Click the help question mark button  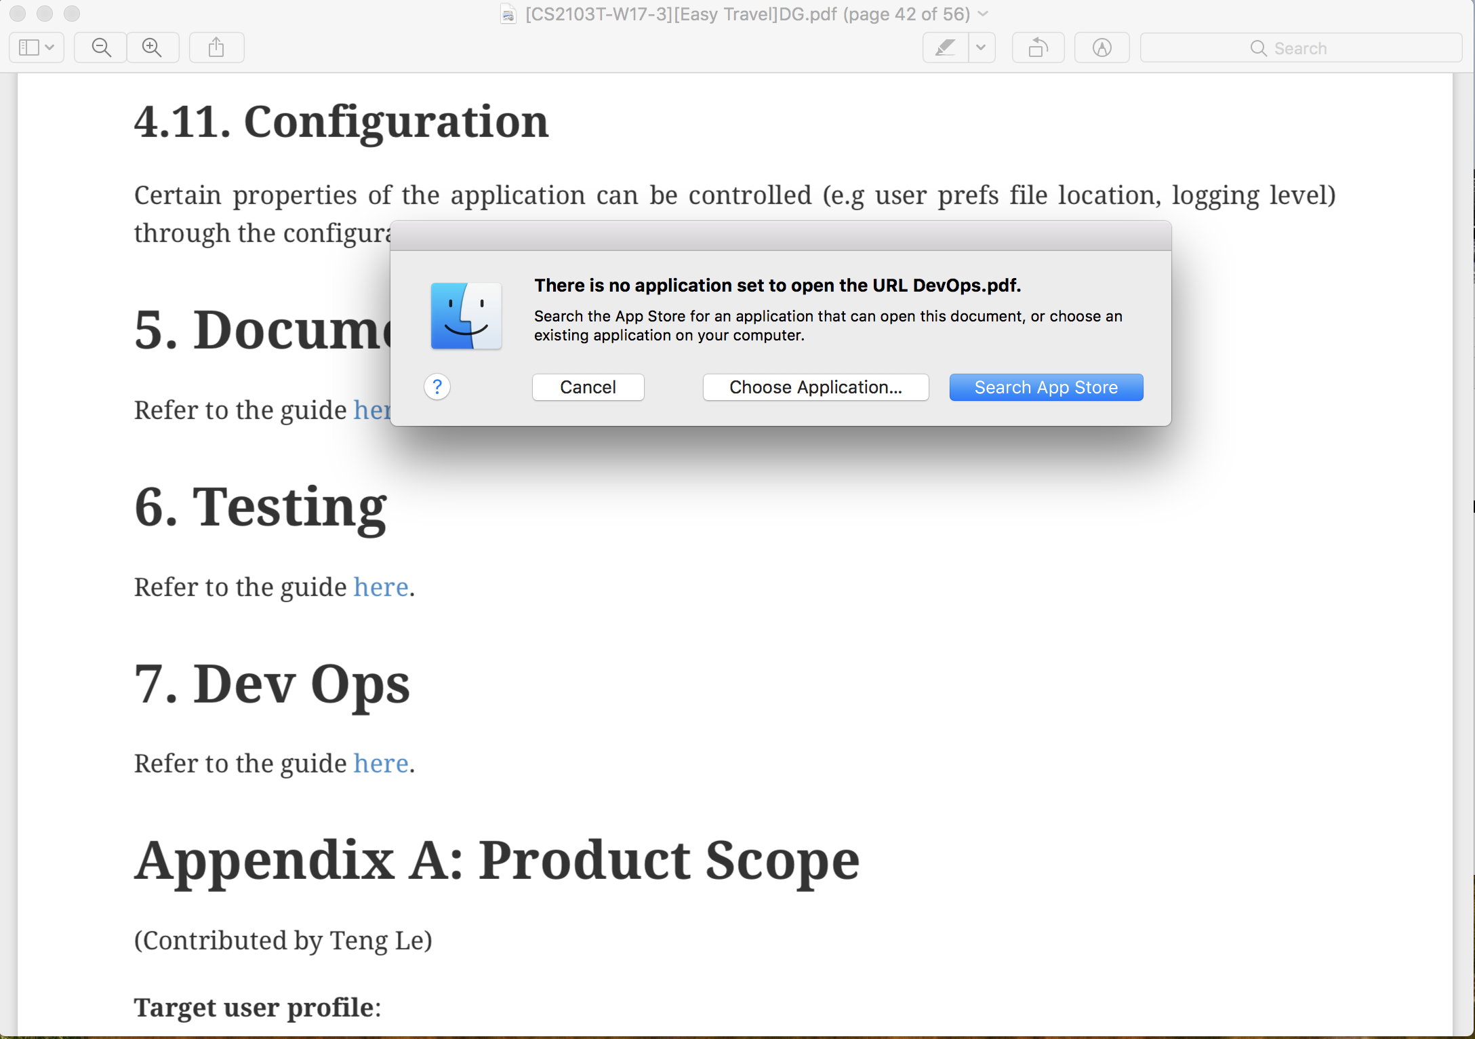pyautogui.click(x=437, y=387)
